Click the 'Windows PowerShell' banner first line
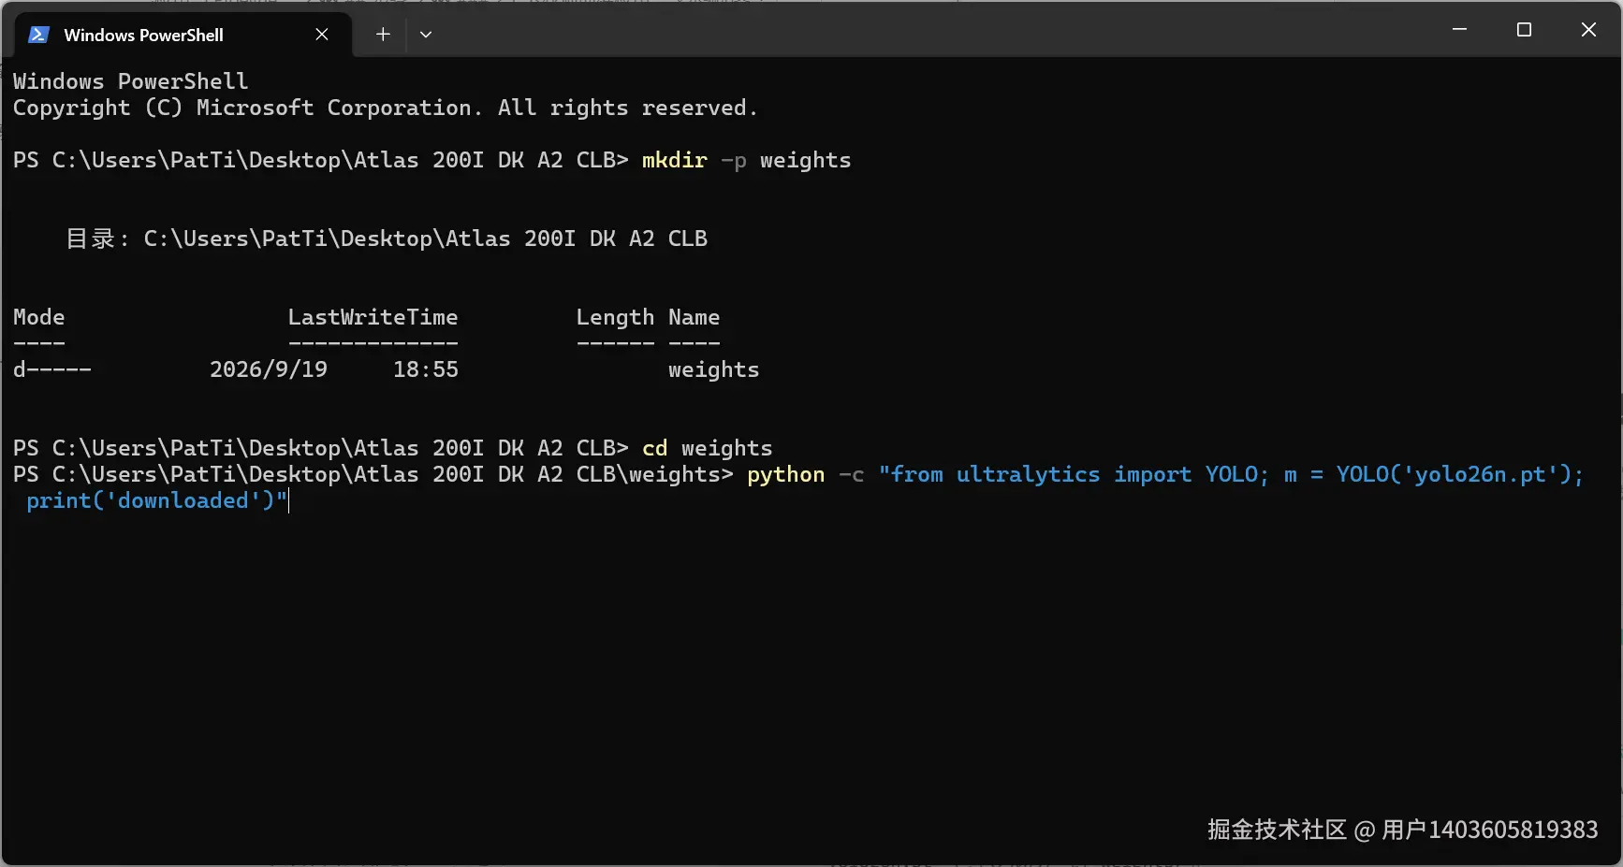 (130, 81)
